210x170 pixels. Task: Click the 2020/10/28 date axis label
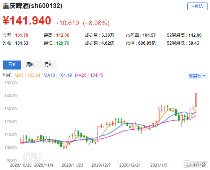tap(21, 165)
